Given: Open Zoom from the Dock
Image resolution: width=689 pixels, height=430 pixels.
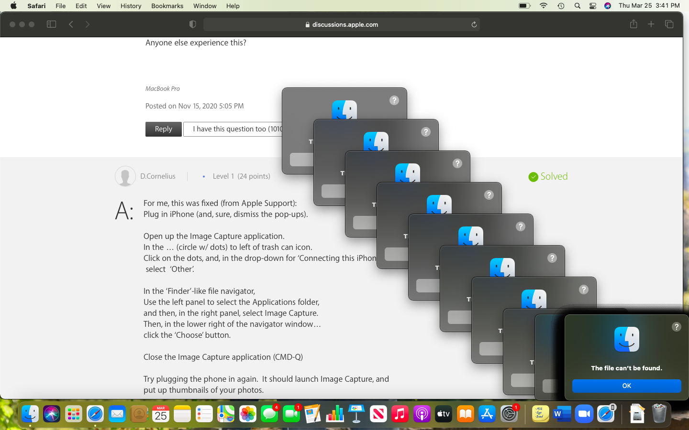Looking at the screenshot, I should (584, 414).
